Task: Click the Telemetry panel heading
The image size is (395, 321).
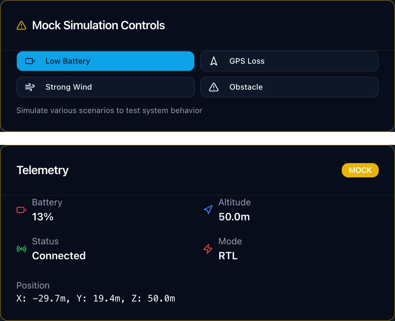Action: [x=43, y=170]
